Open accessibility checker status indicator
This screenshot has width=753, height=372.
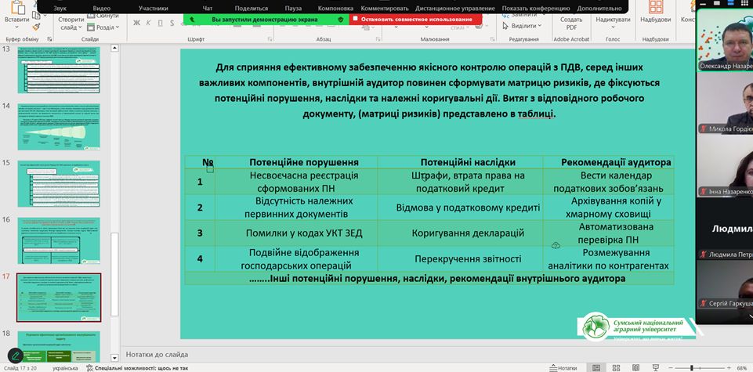pos(137,367)
